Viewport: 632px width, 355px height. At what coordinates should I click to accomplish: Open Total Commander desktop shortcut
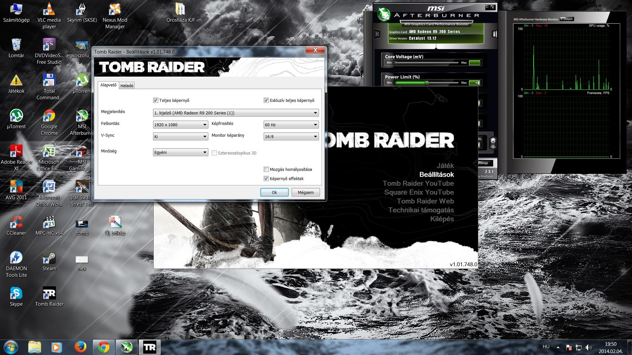49,87
